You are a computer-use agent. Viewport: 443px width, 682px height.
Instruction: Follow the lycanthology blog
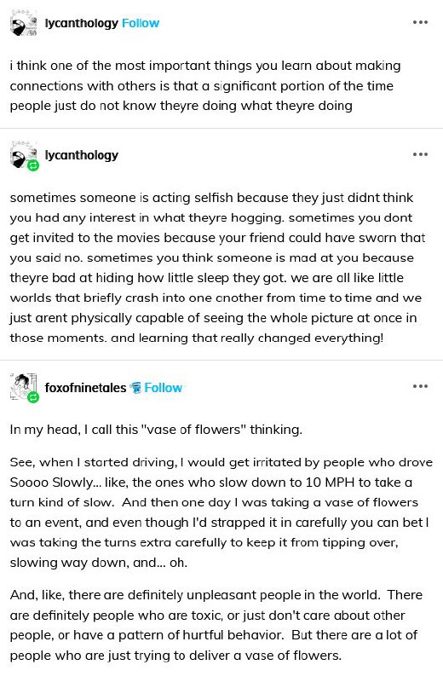[141, 23]
